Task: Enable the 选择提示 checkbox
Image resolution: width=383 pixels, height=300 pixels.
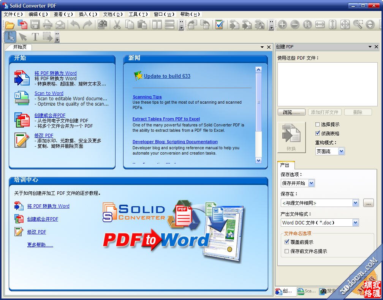Action: 318,125
